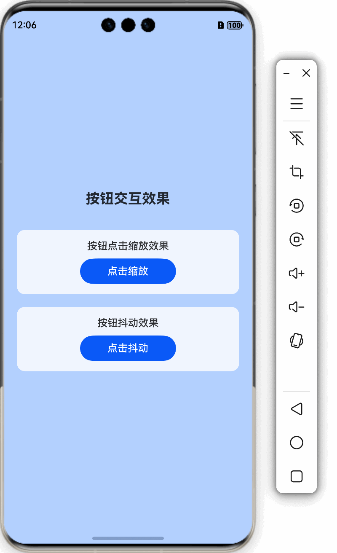Open the emulator hamburger menu
Image resolution: width=337 pixels, height=553 pixels.
[x=297, y=104]
